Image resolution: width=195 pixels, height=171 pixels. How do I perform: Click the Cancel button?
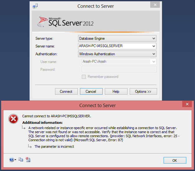click(91, 92)
